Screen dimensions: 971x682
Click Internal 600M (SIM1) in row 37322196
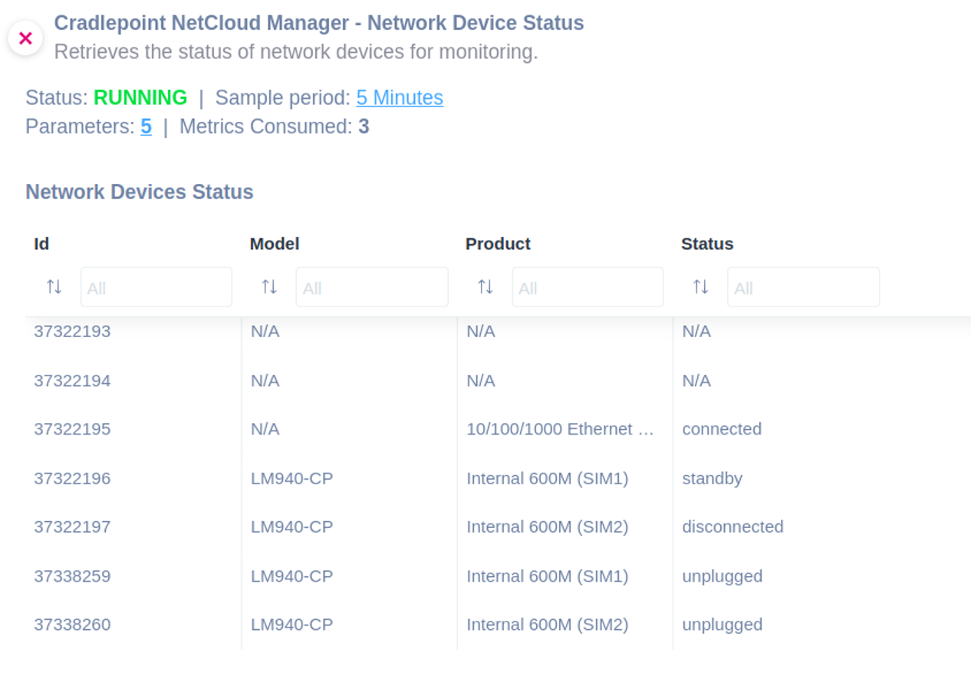[548, 479]
